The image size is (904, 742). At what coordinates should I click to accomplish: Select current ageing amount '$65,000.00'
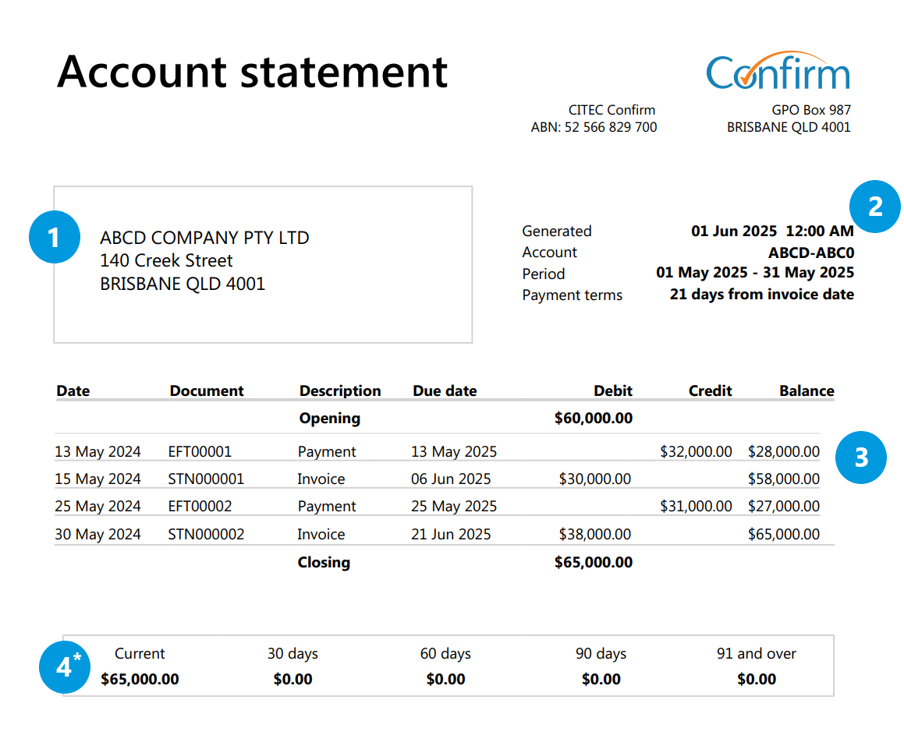click(140, 680)
